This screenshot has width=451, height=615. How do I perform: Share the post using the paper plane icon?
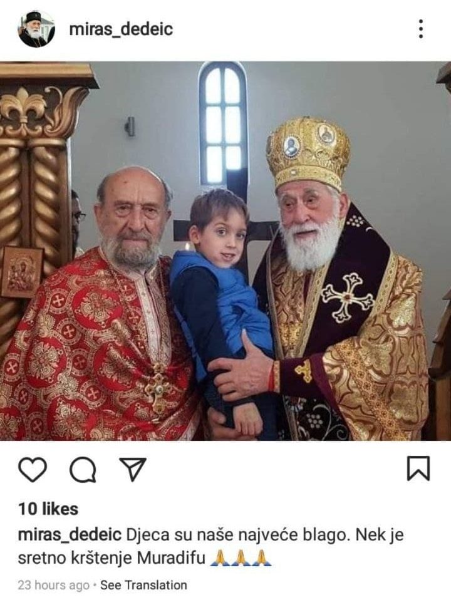133,468
